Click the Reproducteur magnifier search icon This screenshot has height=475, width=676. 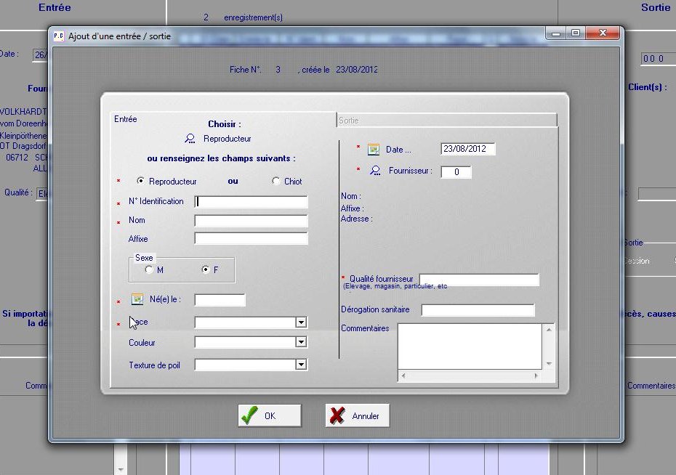pos(190,138)
